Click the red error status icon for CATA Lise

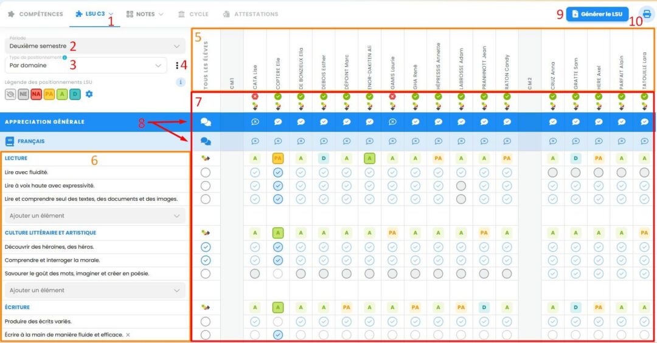click(255, 97)
